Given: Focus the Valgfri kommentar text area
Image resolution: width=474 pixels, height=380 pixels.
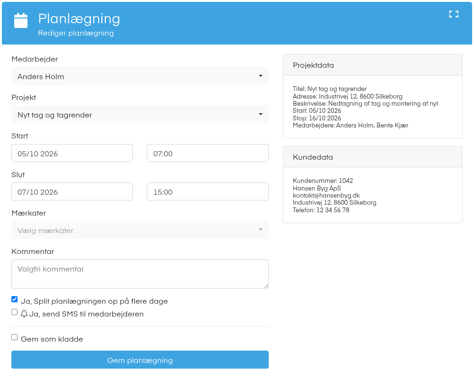Looking at the screenshot, I should coord(140,274).
